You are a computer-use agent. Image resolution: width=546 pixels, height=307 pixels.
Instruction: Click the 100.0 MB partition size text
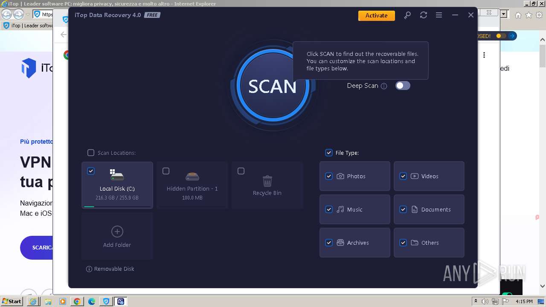coord(192,198)
